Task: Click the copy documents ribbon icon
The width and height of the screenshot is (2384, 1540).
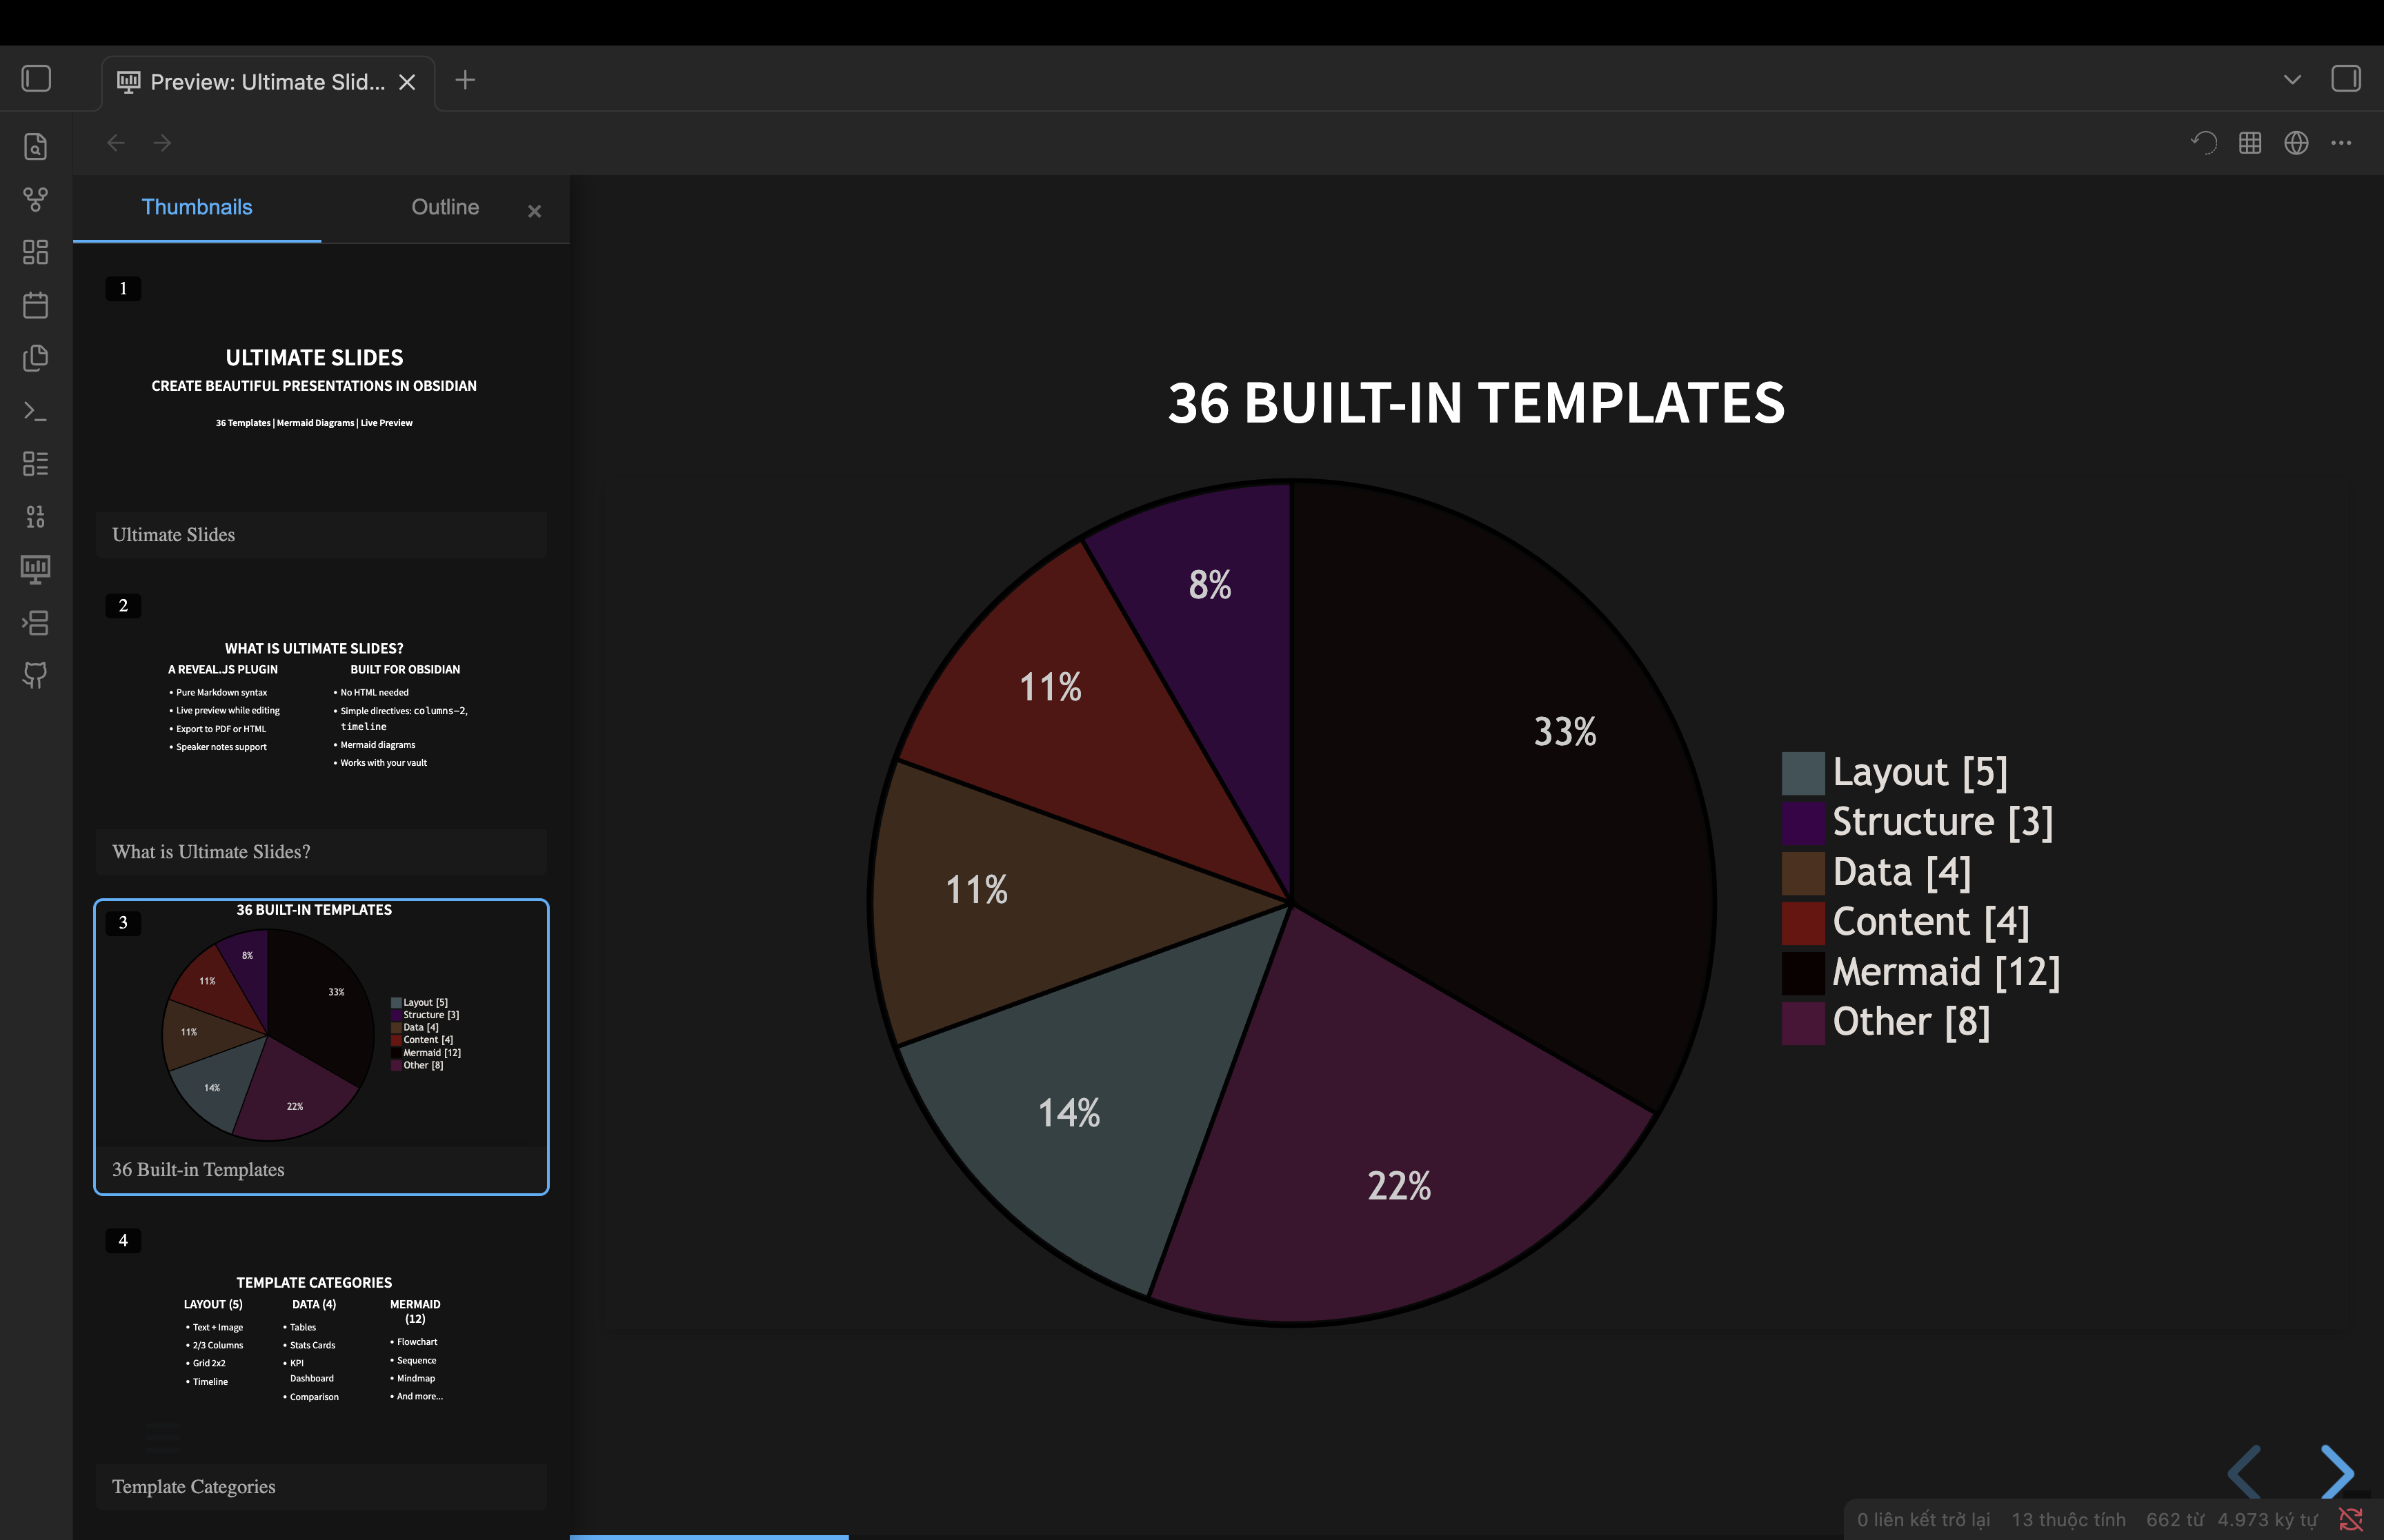Action: 36,358
